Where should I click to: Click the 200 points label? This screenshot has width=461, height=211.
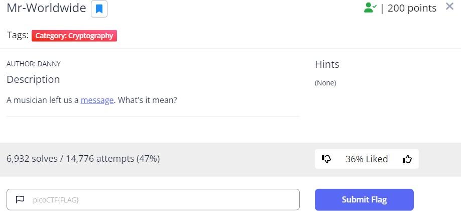coord(412,8)
